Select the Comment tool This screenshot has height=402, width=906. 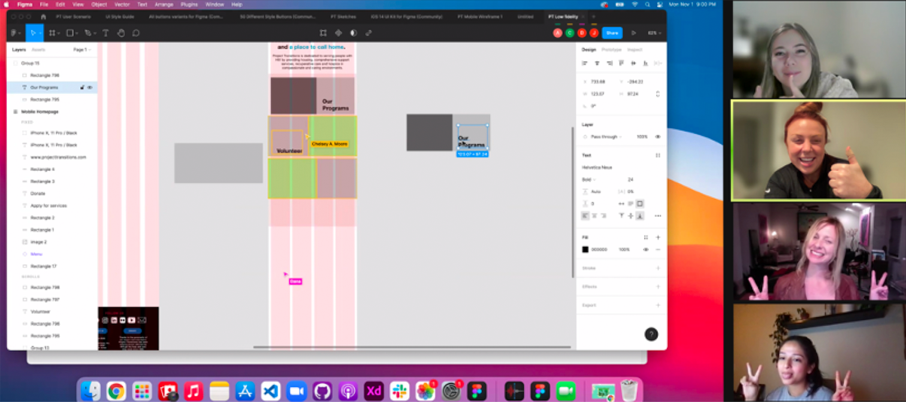(x=136, y=33)
